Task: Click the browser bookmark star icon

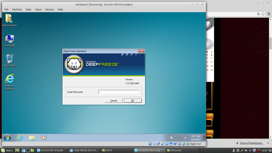Action: click(263, 14)
